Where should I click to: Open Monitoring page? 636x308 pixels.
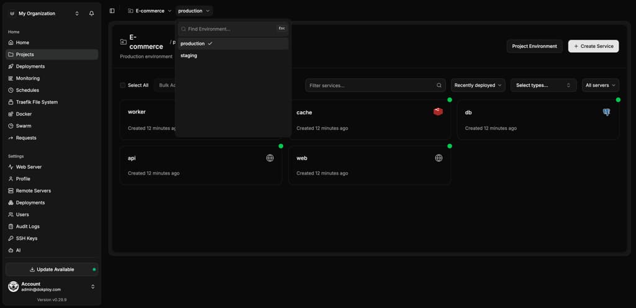pos(52,78)
